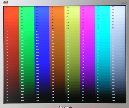Pick the green shade labeled 047
Viewport: 129px width, 108px height.
click(27, 53)
